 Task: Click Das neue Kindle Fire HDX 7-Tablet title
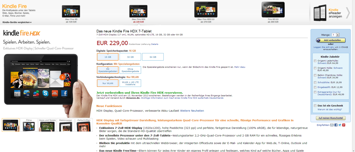click(124, 31)
